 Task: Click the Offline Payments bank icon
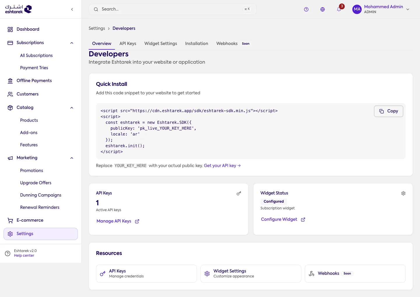pos(10,81)
